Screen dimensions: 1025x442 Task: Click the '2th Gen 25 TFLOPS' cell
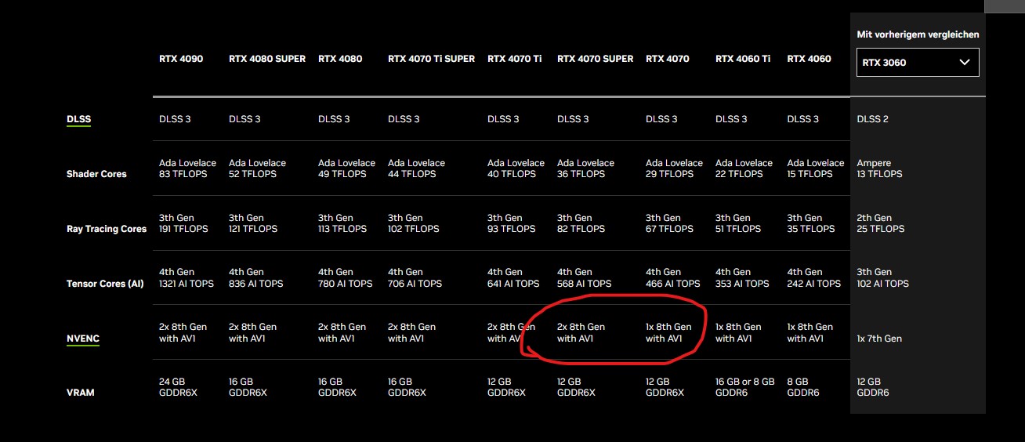click(x=881, y=223)
